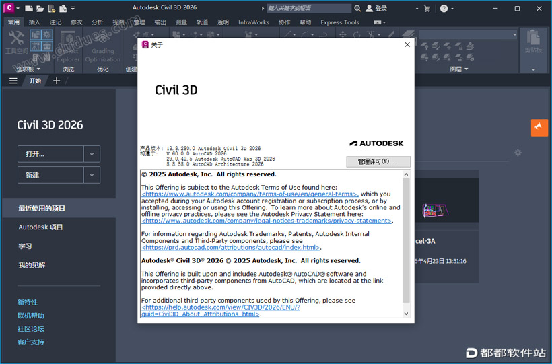Switch to the 注记 ribbon tab

pyautogui.click(x=55, y=22)
